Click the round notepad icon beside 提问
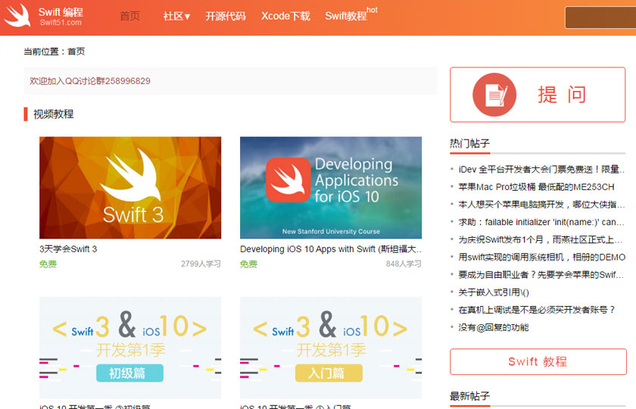This screenshot has width=636, height=409. [494, 95]
